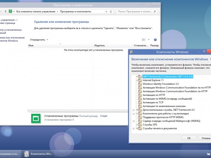Toggle Дополнительные службы .NET Framework 4.5 checkbox
The image size is (211, 158).
click(137, 110)
